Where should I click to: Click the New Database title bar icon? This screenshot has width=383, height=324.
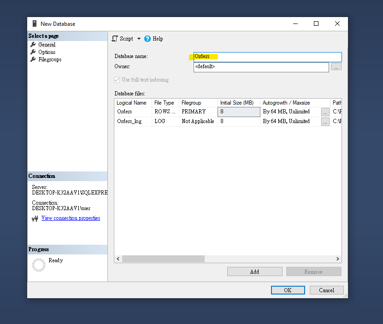(35, 24)
